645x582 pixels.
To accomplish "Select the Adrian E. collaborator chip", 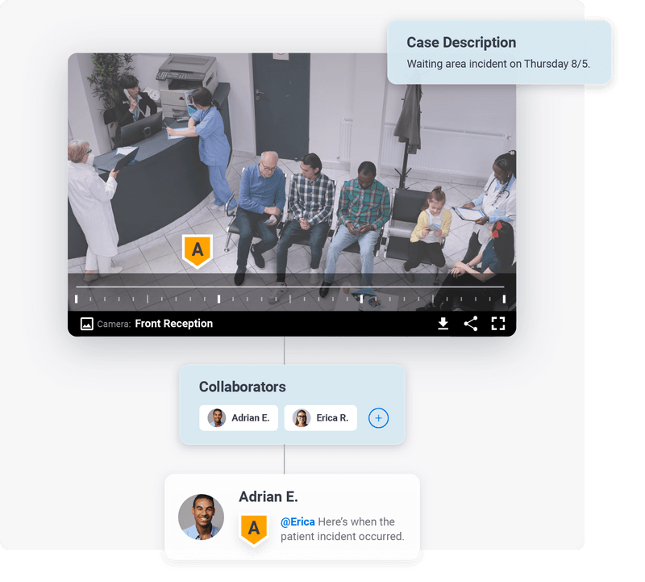I will click(x=239, y=418).
